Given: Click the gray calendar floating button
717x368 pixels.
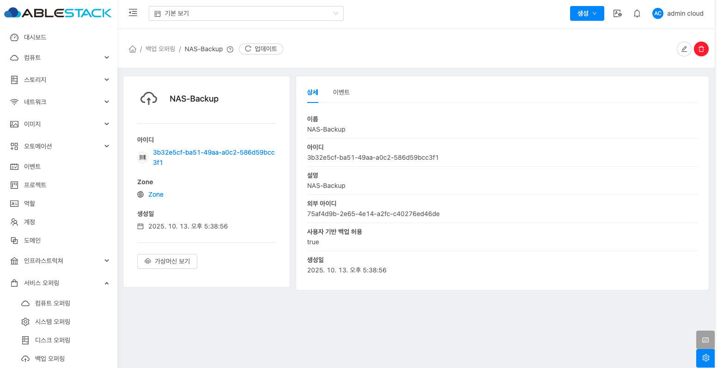Looking at the screenshot, I should 705,340.
